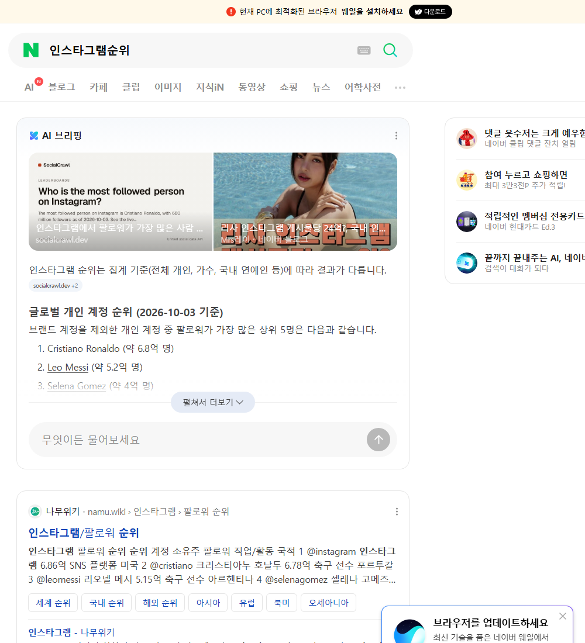Open 나무위키 result three-dot options menu
The image size is (585, 643).
tap(397, 511)
